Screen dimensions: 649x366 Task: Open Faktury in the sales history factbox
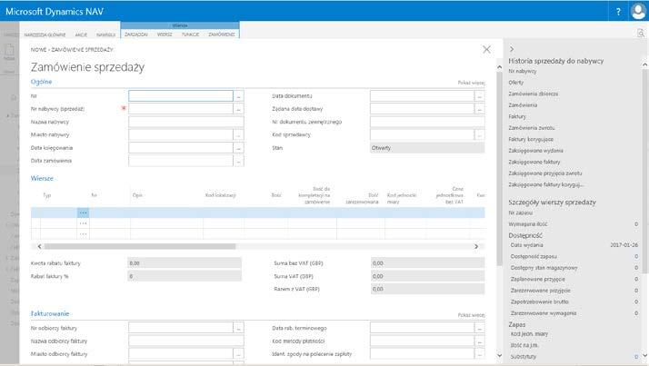(x=517, y=116)
